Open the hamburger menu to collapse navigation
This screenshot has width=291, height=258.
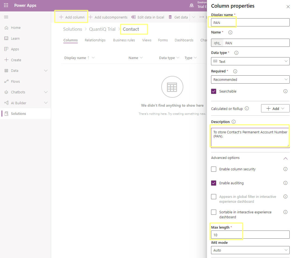pos(6,17)
